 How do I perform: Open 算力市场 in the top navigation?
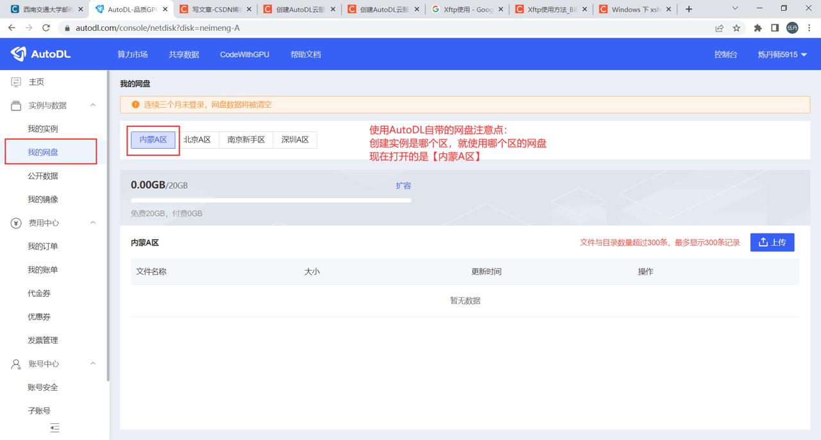[133, 55]
